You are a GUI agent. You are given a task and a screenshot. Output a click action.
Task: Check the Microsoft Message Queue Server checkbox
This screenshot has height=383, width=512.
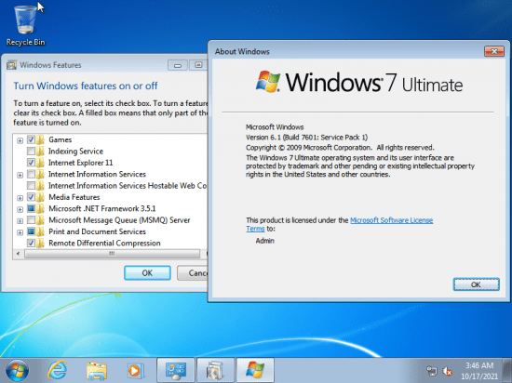[31, 220]
